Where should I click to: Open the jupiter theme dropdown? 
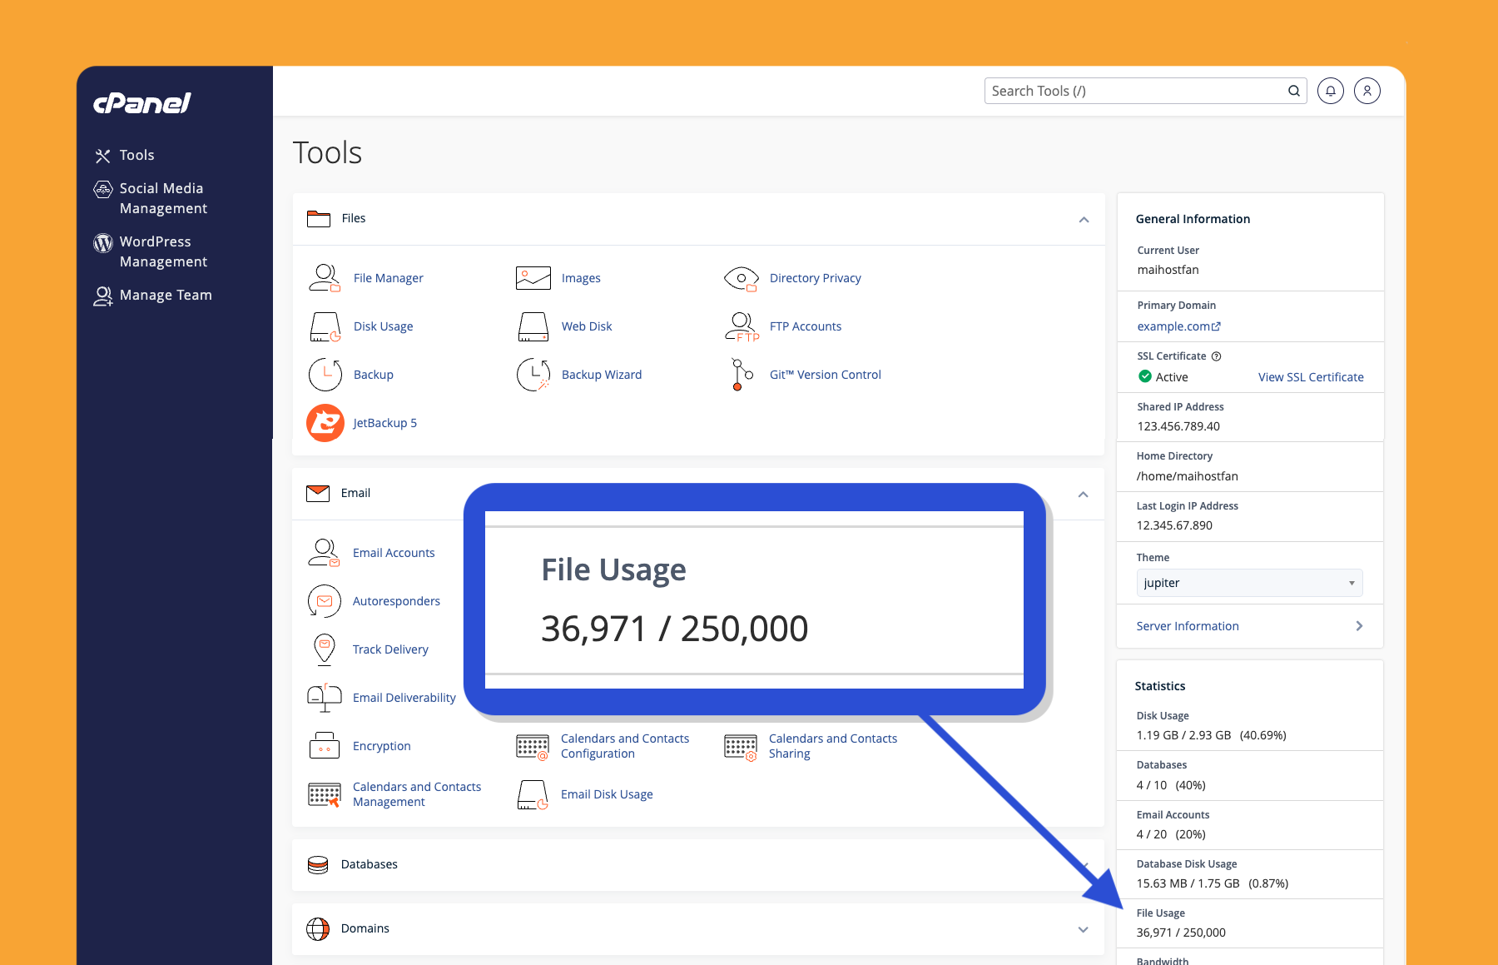tap(1249, 583)
